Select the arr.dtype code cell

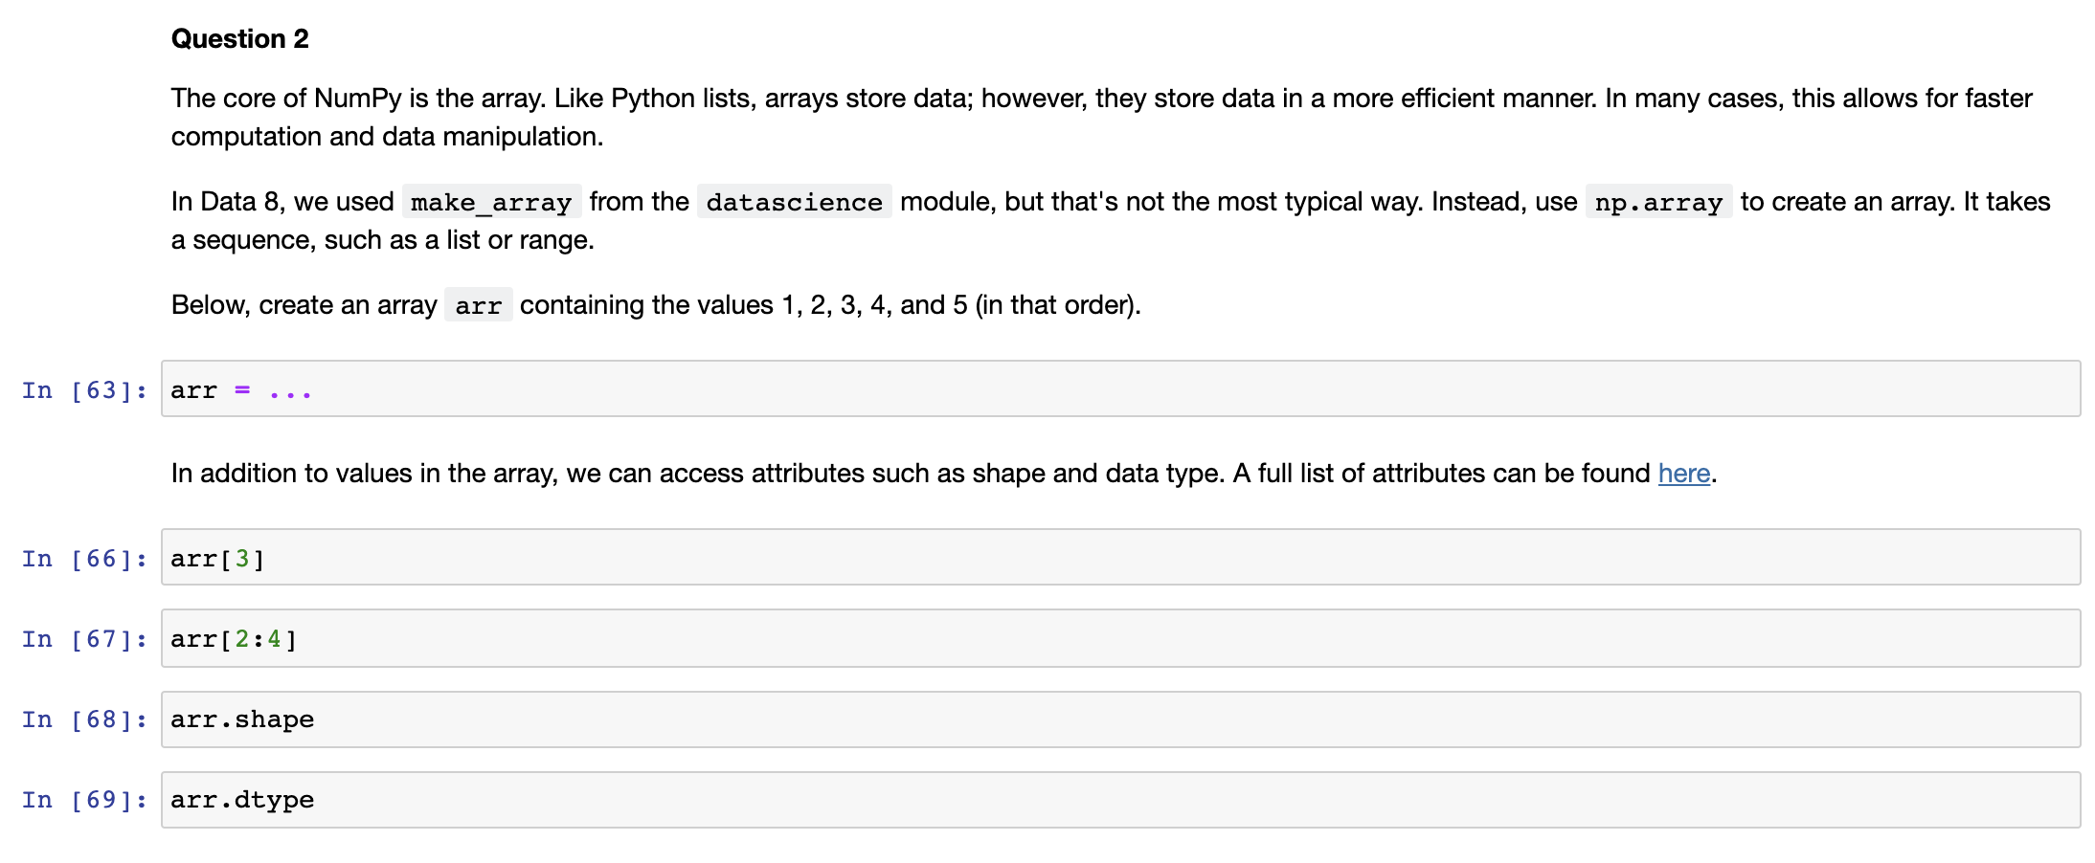point(1120,800)
